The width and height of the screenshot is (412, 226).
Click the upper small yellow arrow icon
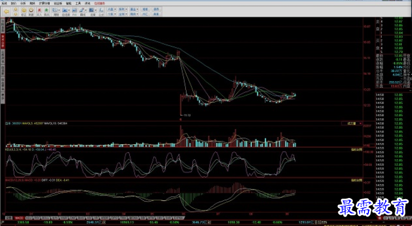[x=16, y=9]
